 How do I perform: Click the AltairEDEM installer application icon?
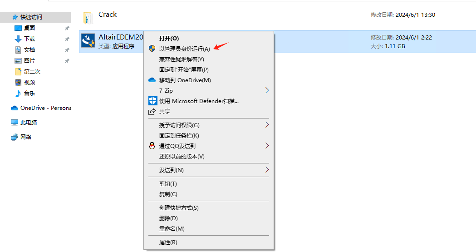(x=88, y=41)
